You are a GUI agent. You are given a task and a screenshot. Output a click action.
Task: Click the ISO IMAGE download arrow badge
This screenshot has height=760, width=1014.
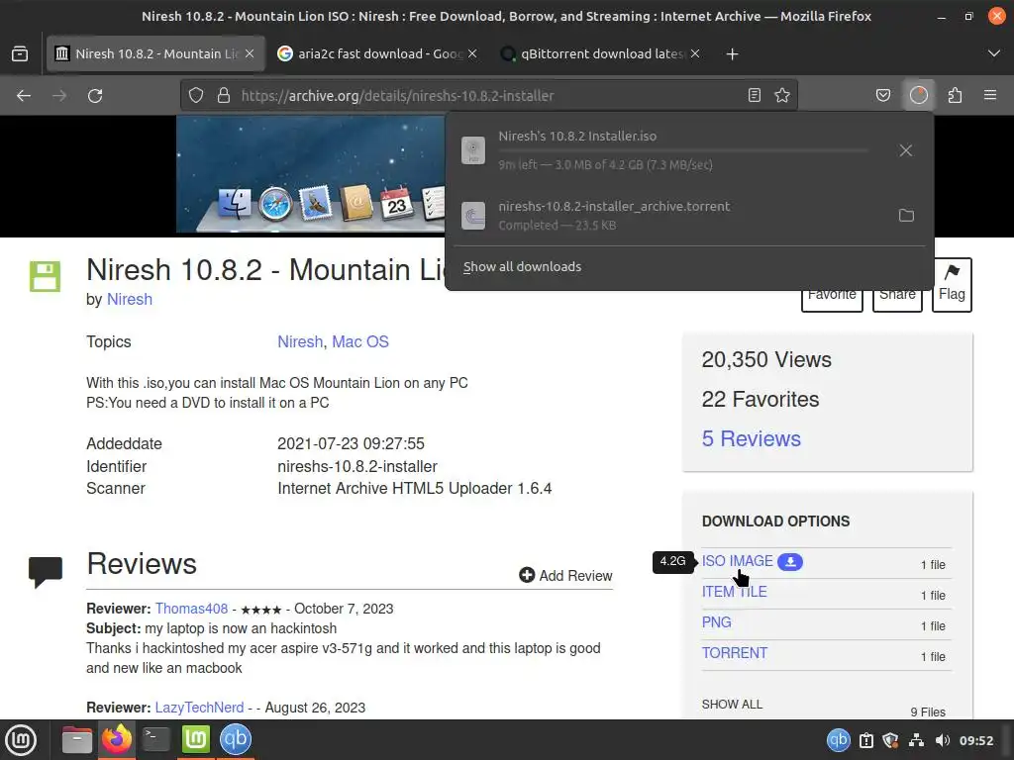pos(790,562)
